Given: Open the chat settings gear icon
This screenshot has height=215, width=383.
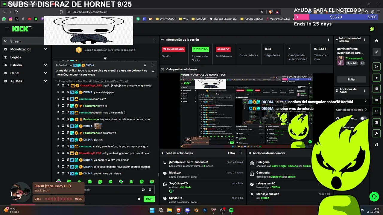Looking at the screenshot, I should [139, 199].
